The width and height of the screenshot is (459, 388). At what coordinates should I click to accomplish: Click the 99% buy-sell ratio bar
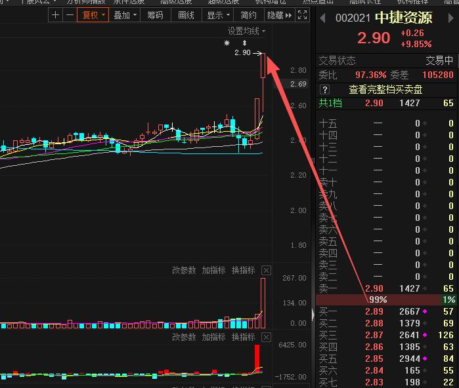pyautogui.click(x=378, y=300)
